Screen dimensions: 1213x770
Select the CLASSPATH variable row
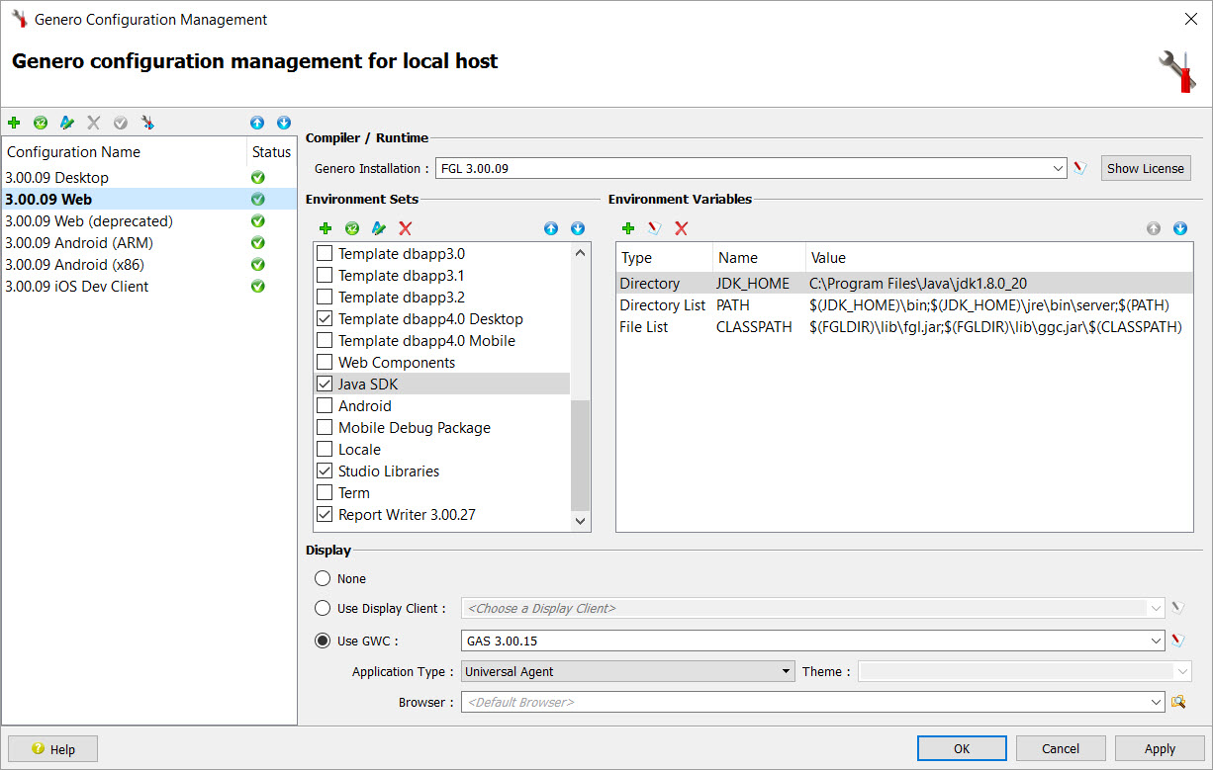click(x=904, y=327)
